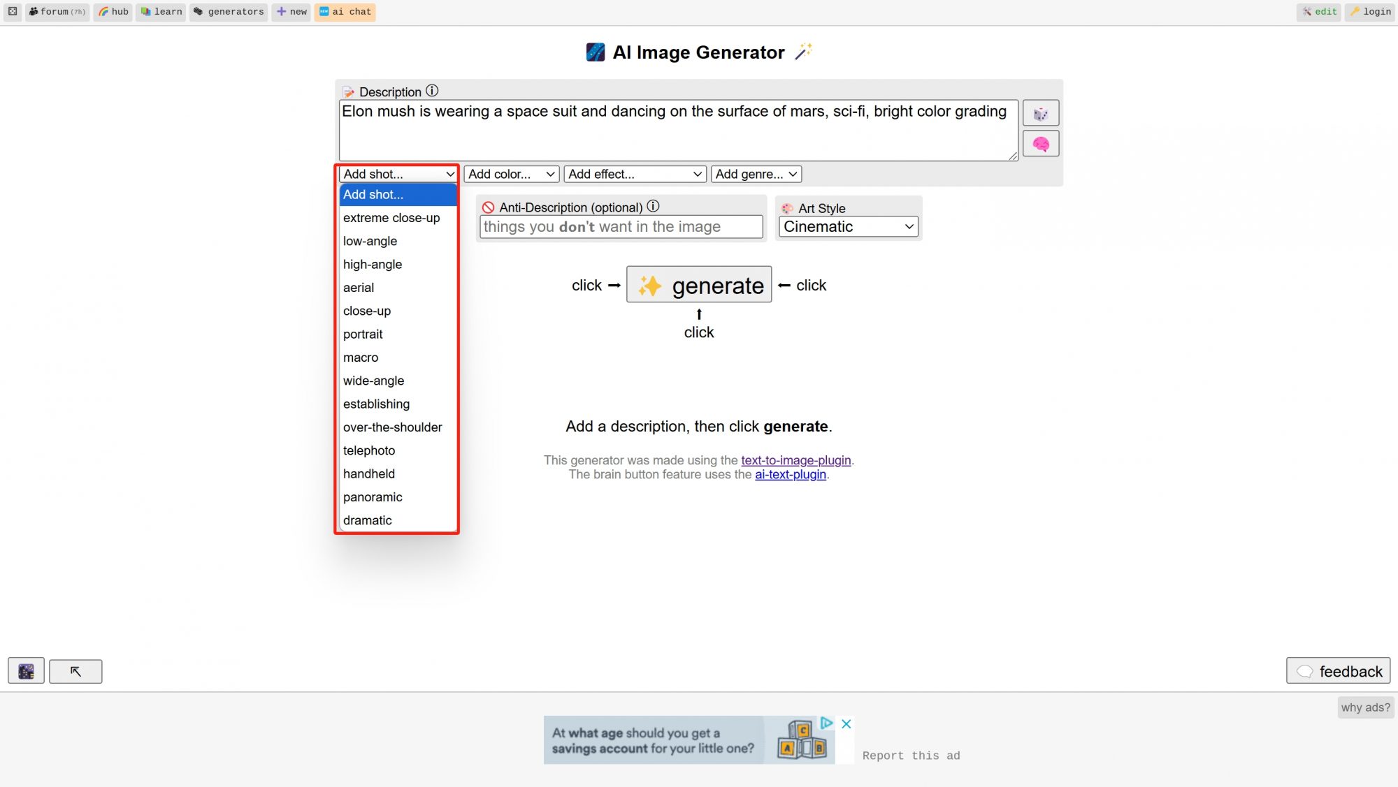Open the Add genre dropdown
The height and width of the screenshot is (787, 1398).
pos(756,174)
